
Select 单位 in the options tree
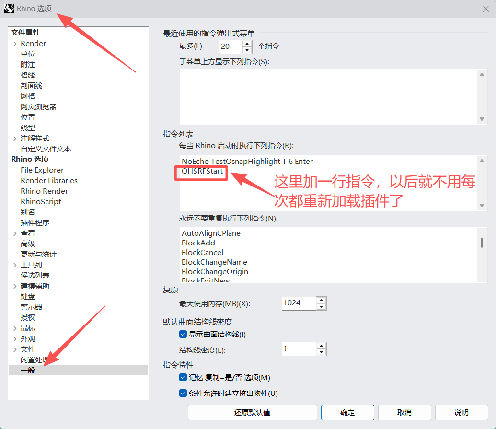coord(28,54)
